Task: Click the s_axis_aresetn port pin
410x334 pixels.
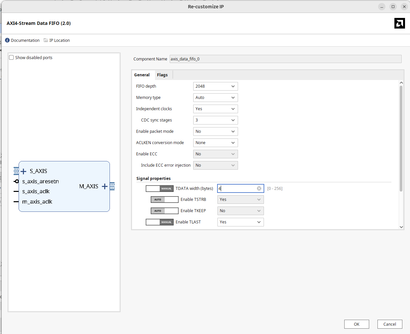Action: (x=16, y=181)
